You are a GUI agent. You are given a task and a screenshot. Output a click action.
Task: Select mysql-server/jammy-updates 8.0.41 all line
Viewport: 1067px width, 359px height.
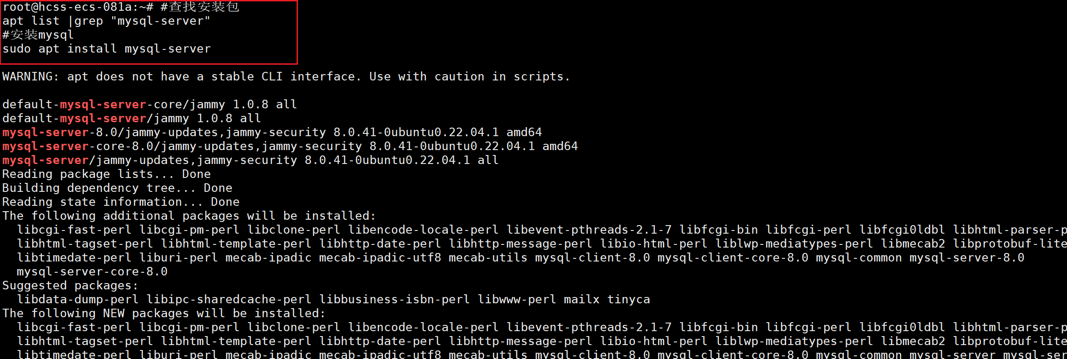coord(250,160)
